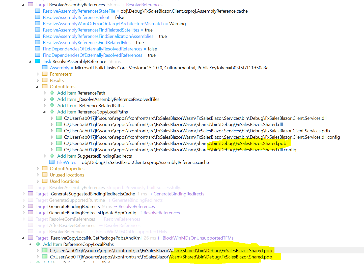Click the item icon for FxSalesBlazor.Client.Services.pdb
This screenshot has width=364, height=264.
[59, 130]
